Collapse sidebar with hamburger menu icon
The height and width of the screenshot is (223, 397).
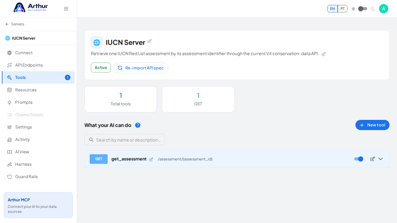pyautogui.click(x=66, y=9)
